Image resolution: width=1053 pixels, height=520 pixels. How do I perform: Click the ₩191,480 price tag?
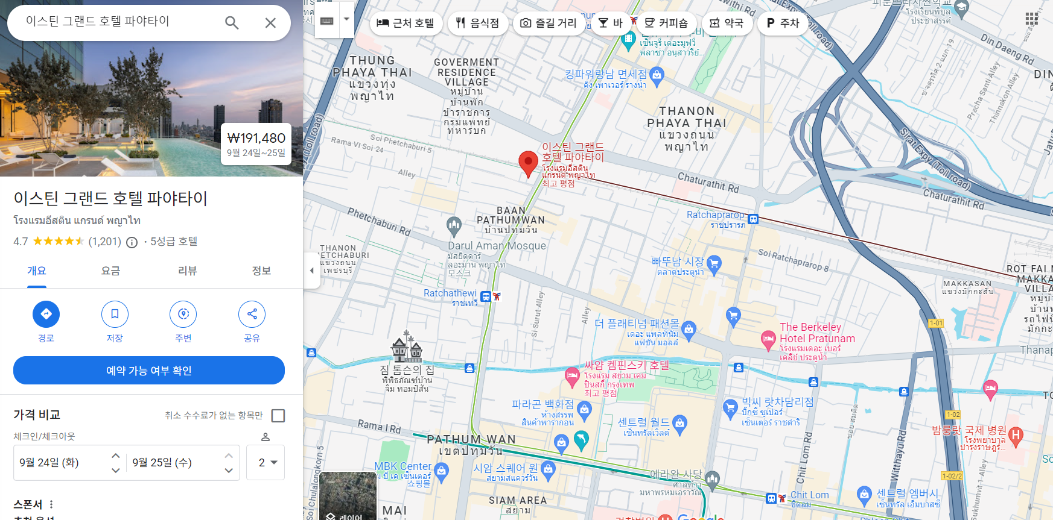point(256,144)
